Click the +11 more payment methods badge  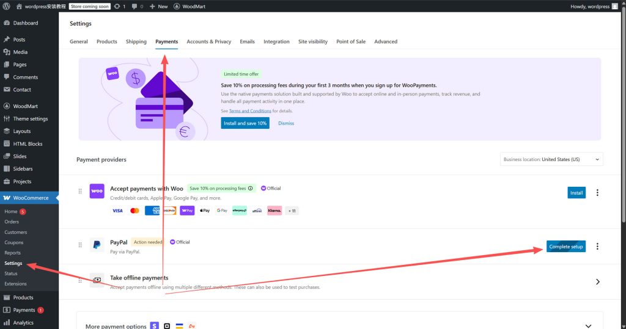tap(292, 211)
